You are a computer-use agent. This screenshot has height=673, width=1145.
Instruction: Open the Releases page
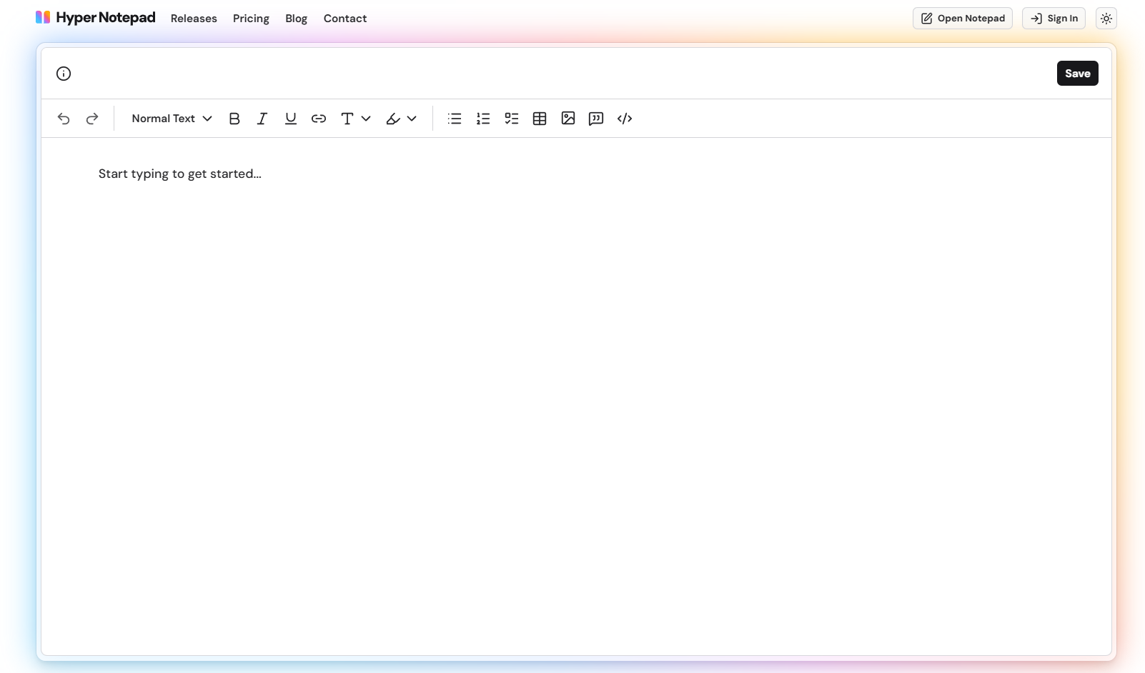[194, 19]
